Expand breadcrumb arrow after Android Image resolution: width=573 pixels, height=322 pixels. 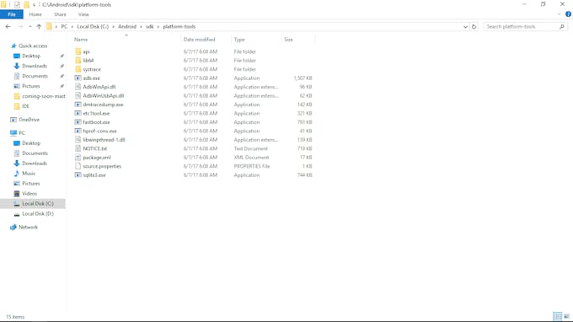(141, 27)
